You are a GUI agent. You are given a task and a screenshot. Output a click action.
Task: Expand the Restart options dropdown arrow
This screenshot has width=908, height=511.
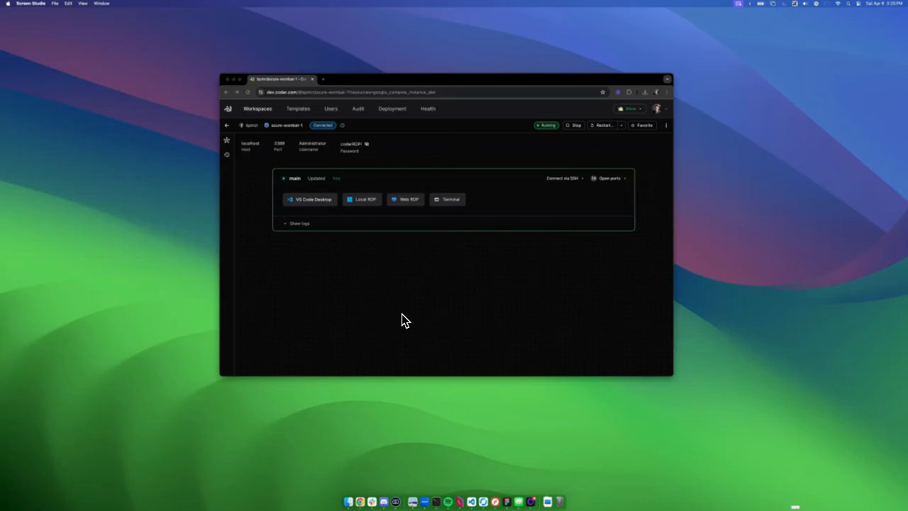point(621,126)
